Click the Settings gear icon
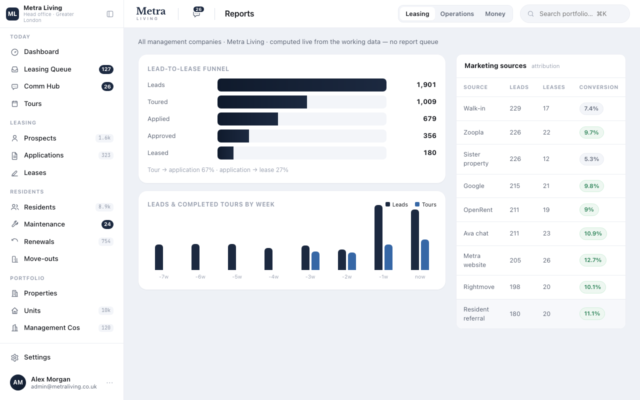 pyautogui.click(x=14, y=357)
